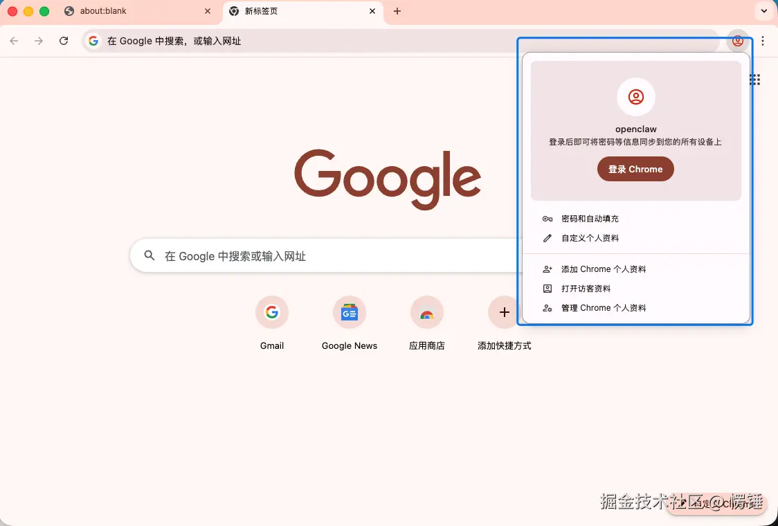
Task: Open the profile avatar button in toolbar
Action: (737, 41)
